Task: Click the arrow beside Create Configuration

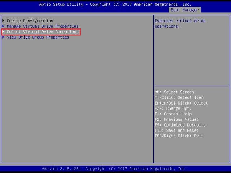Action: (x=4, y=21)
